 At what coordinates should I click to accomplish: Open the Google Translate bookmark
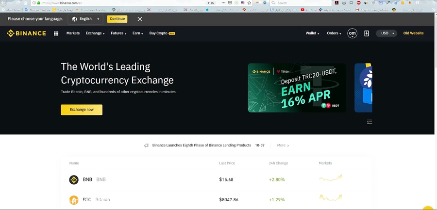coord(37,10)
